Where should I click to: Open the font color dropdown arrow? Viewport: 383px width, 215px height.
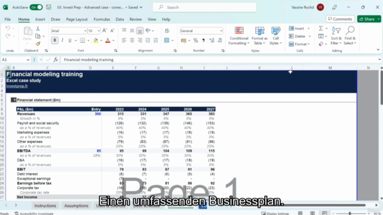113,41
